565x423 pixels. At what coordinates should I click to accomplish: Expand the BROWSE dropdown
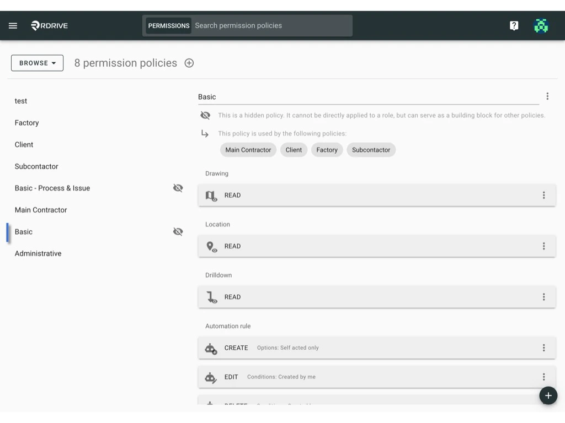point(36,63)
